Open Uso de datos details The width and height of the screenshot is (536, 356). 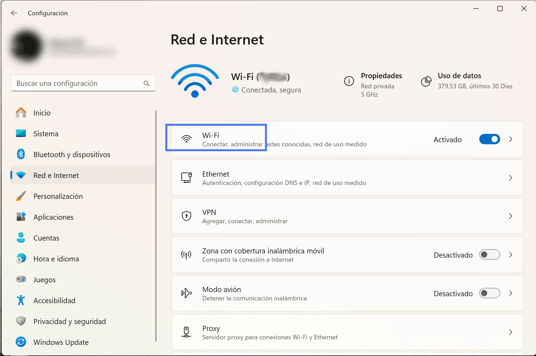coord(459,76)
